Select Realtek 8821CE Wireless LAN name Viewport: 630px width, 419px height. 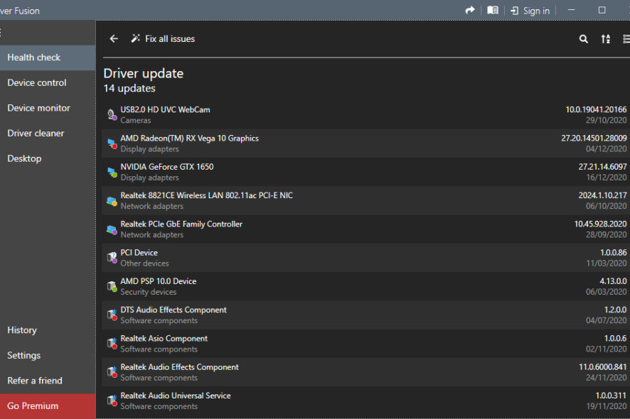coord(206,195)
